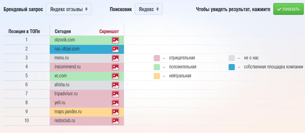Click the нейтральная legend label
The height and width of the screenshot is (133, 305).
[x=180, y=76]
